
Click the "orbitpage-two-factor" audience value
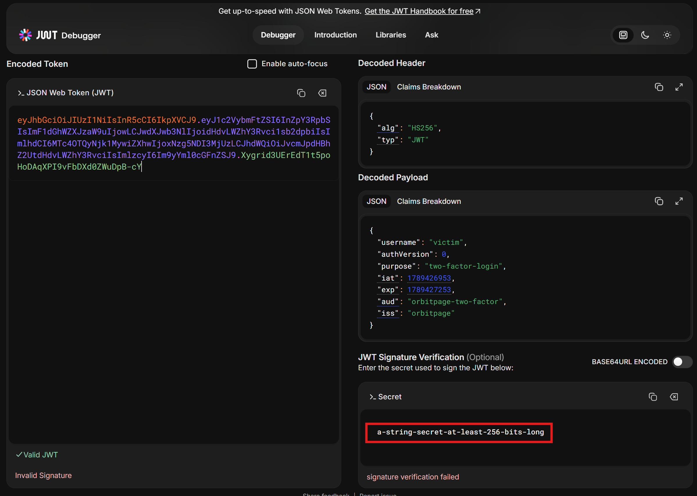click(x=455, y=301)
